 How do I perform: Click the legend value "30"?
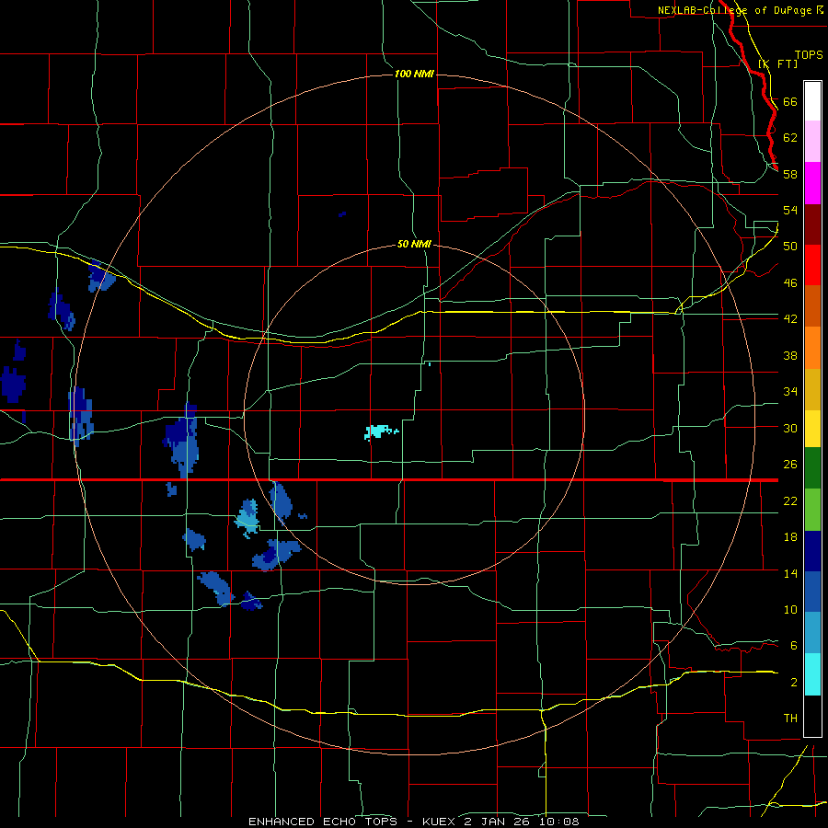[x=790, y=428]
